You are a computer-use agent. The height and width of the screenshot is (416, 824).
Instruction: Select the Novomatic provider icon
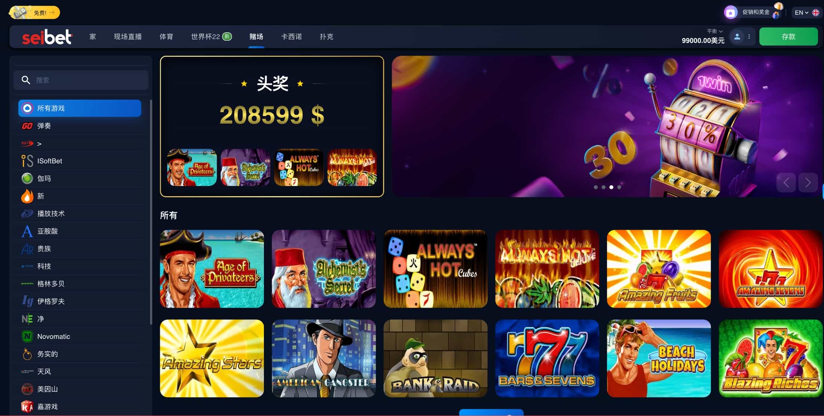pyautogui.click(x=27, y=336)
